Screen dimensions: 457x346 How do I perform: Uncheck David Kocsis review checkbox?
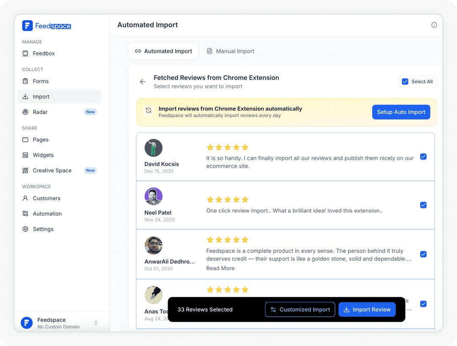tap(423, 157)
